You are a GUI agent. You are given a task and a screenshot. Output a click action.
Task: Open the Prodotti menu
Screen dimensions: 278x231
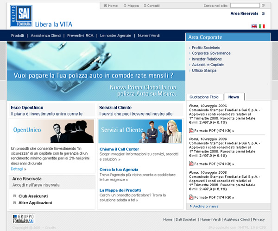(18, 36)
